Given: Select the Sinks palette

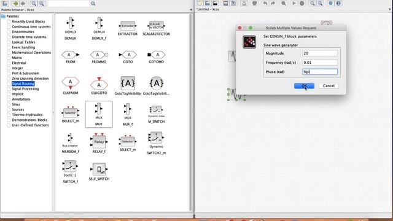Looking at the screenshot, I should [x=16, y=104].
